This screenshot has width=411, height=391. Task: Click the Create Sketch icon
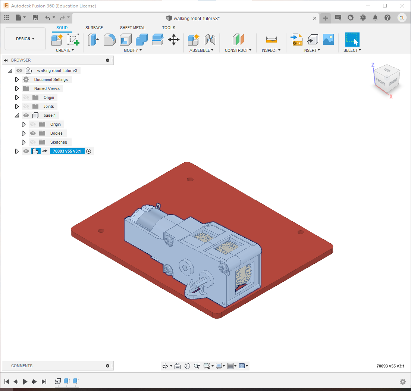pos(73,39)
